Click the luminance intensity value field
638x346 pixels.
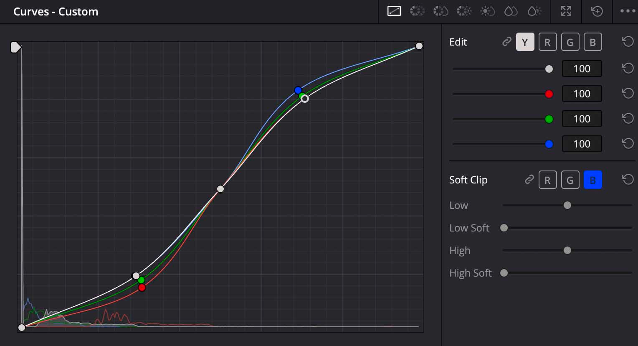click(x=582, y=69)
